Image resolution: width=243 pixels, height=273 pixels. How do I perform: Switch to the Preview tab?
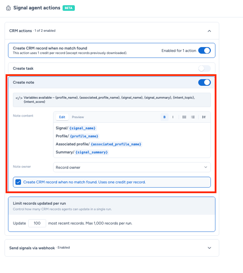78,117
